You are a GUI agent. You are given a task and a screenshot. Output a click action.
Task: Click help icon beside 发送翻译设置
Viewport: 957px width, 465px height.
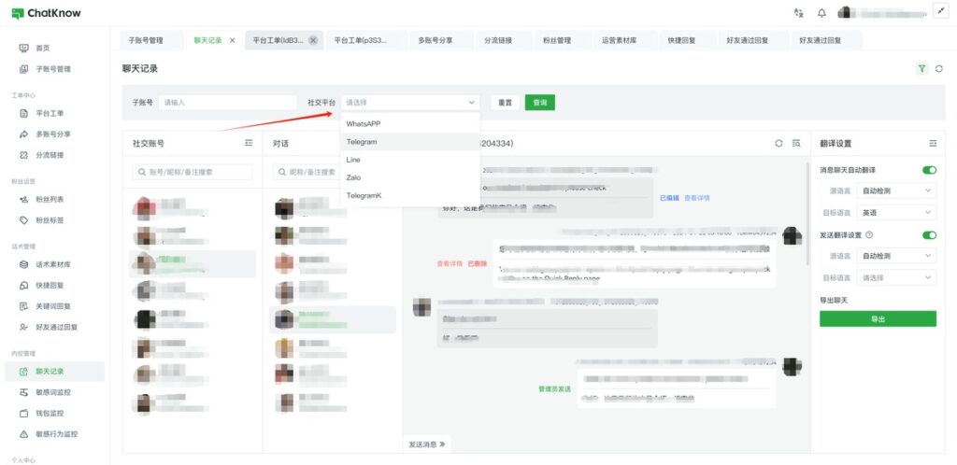click(x=869, y=234)
